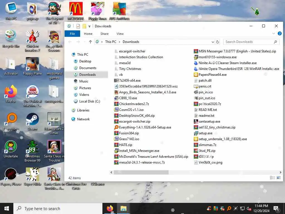Click the Properties quick access toolbar icon

[78, 26]
